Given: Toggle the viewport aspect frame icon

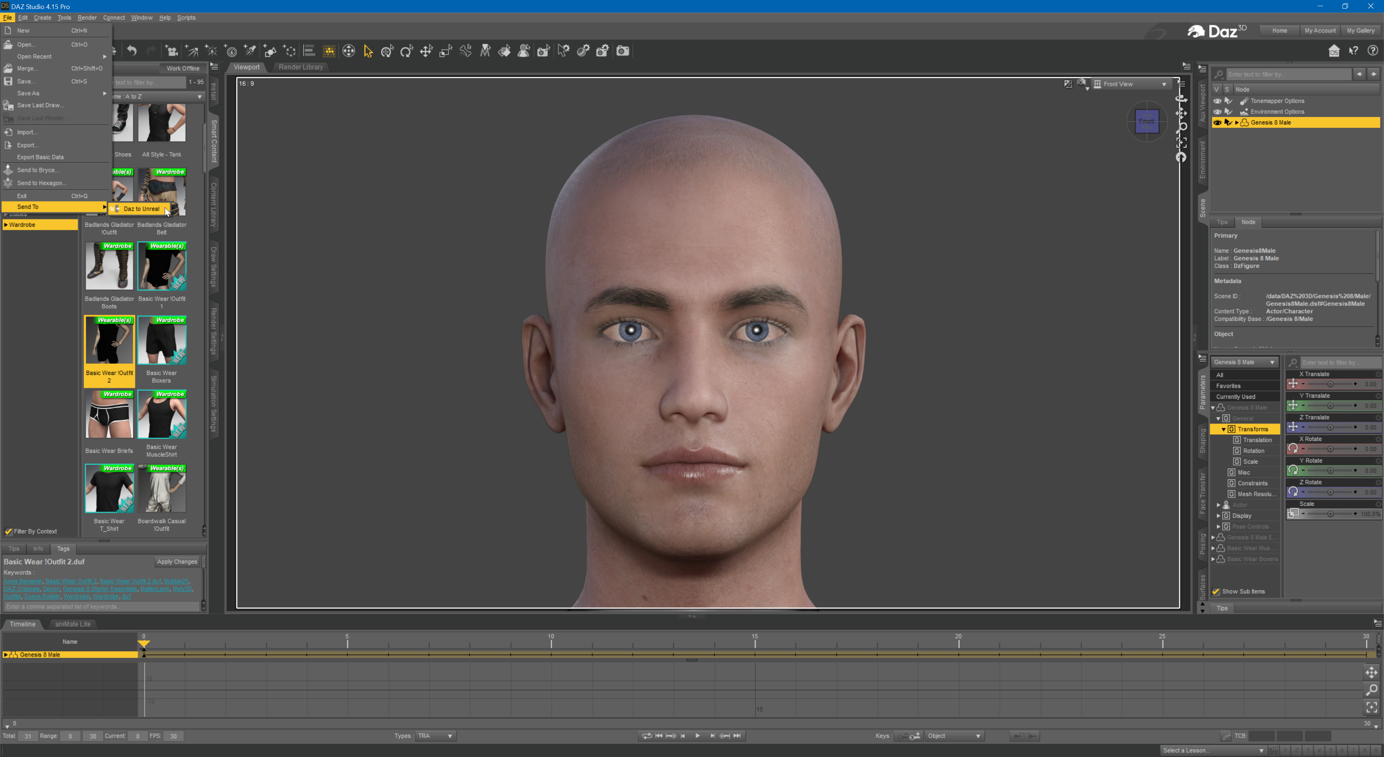Looking at the screenshot, I should click(x=1068, y=84).
